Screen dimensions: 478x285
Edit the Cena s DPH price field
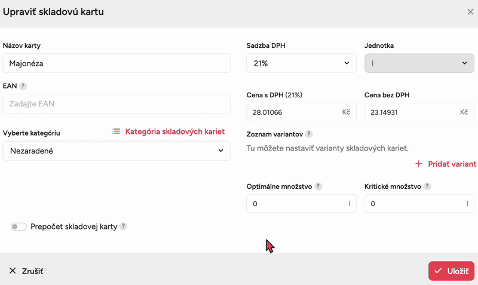click(293, 112)
